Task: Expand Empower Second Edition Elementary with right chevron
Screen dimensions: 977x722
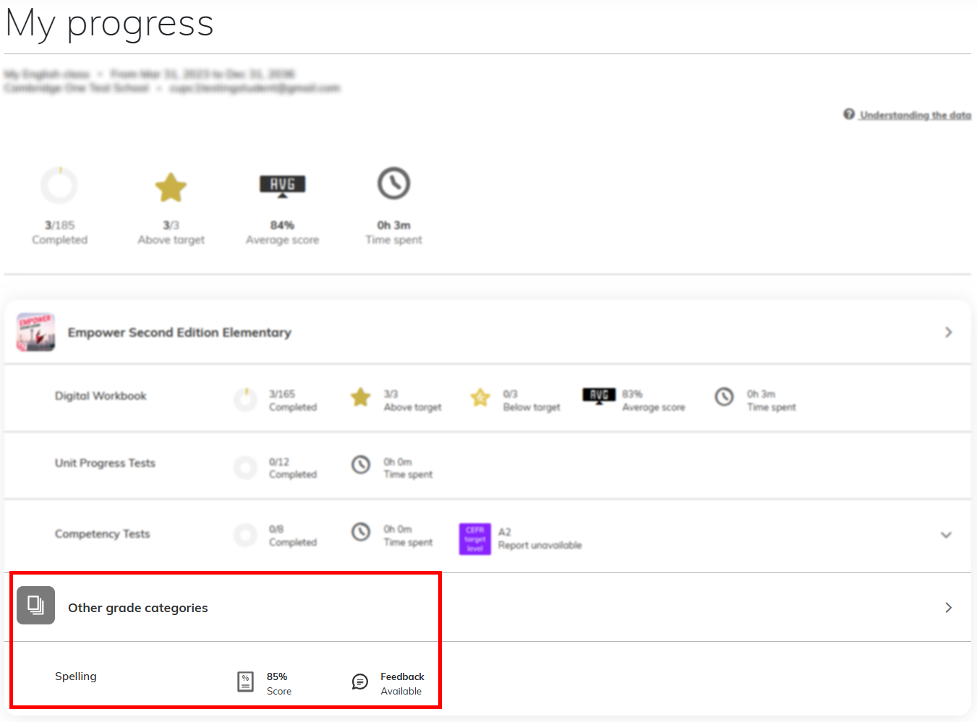Action: coord(948,332)
